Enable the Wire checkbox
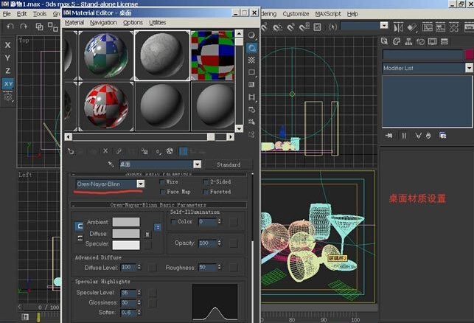Image resolution: width=474 pixels, height=323 pixels. 163,181
